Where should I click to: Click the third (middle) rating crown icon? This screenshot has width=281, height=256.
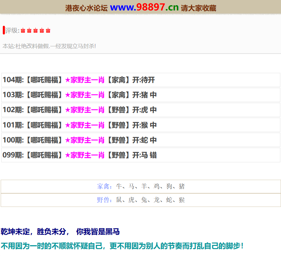tap(36, 31)
